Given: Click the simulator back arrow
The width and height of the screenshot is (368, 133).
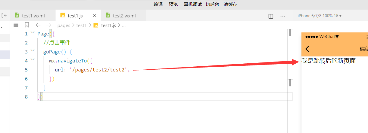Looking at the screenshot, I should pyautogui.click(x=307, y=49).
